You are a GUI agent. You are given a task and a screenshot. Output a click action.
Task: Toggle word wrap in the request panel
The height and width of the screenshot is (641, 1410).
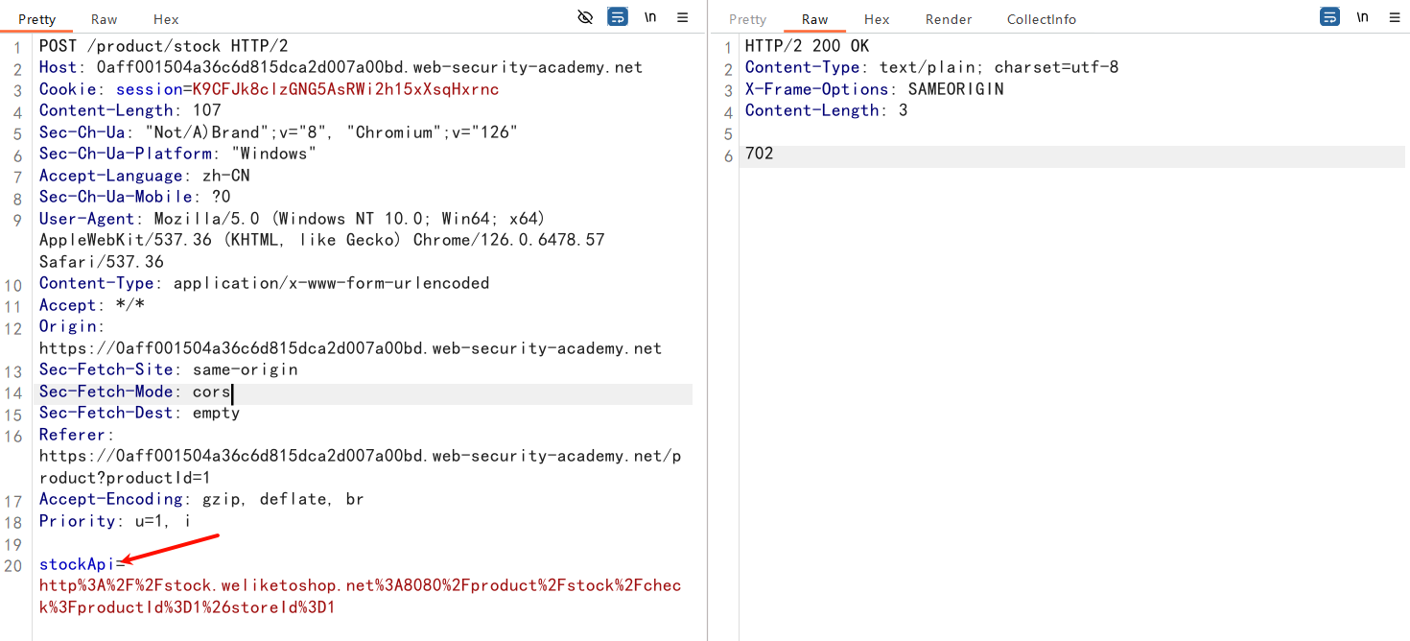[619, 17]
